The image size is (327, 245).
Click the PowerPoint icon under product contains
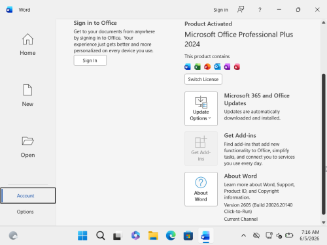(x=207, y=67)
